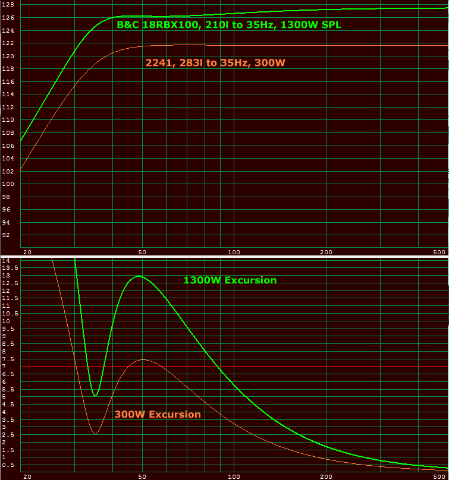The height and width of the screenshot is (480, 449).
Task: Select the 7.5 excursion axis label
Action: click(8, 359)
